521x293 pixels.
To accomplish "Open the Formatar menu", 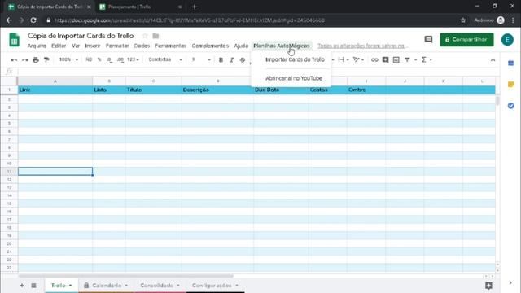I will [x=117, y=46].
